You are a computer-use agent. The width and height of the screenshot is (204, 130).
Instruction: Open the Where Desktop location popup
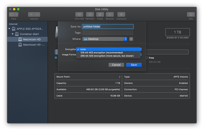click(105, 39)
